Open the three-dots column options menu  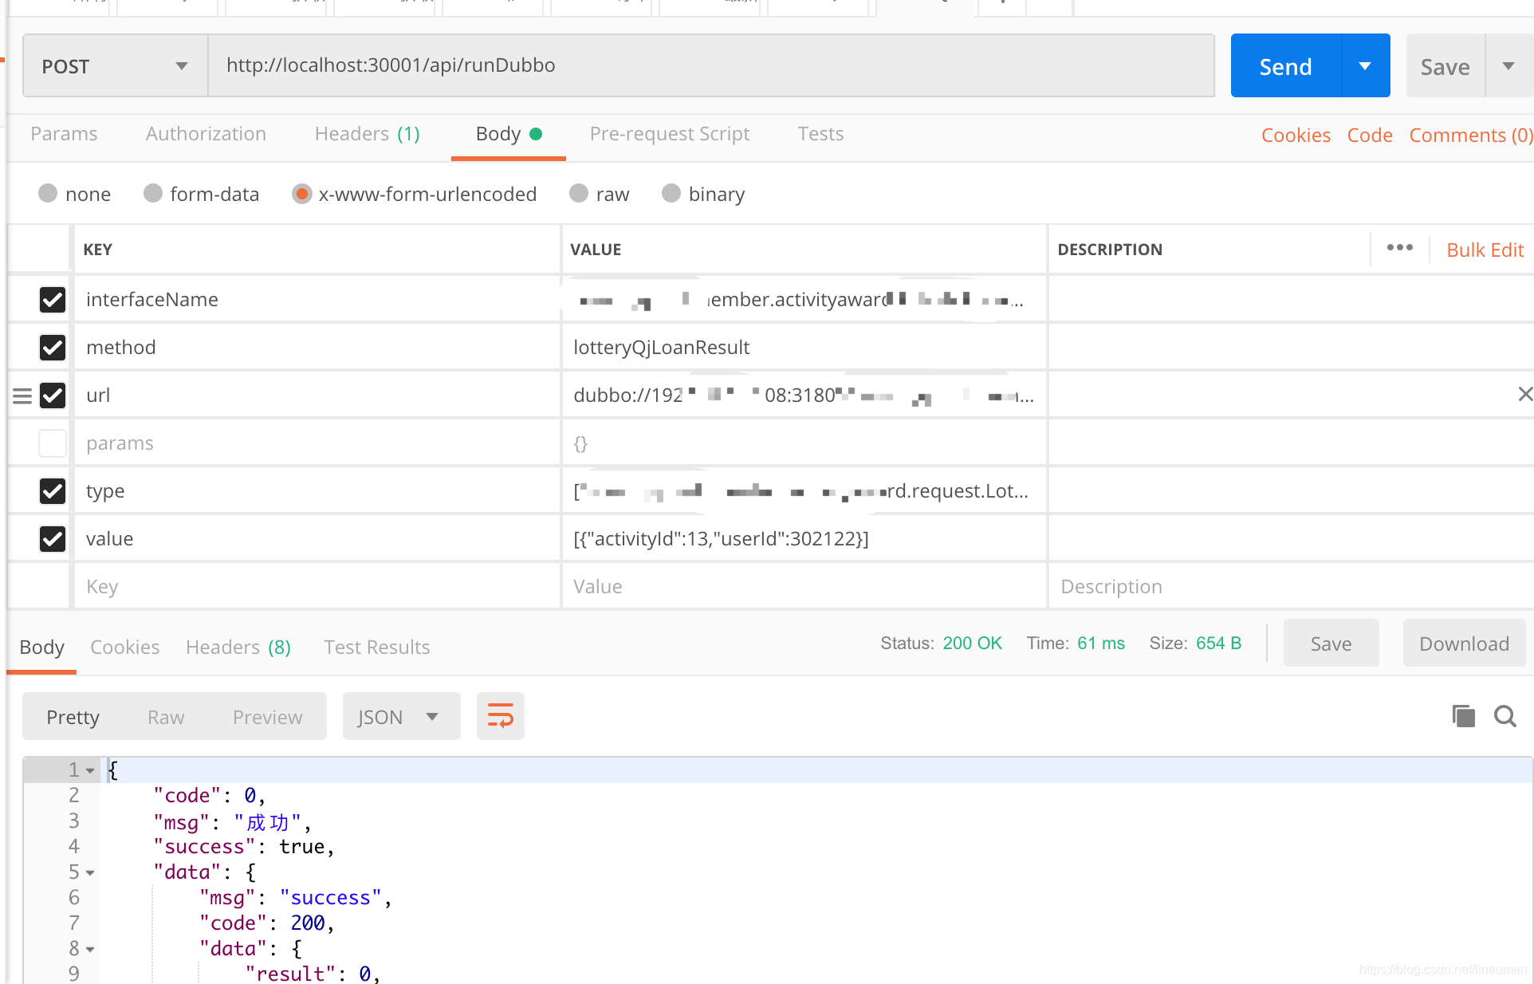(1399, 248)
